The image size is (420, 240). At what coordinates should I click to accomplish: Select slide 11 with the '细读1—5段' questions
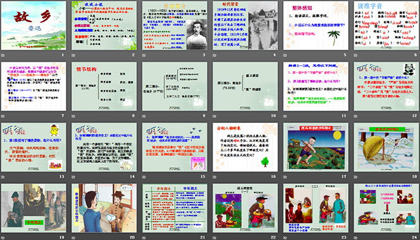pyautogui.click(x=316, y=86)
